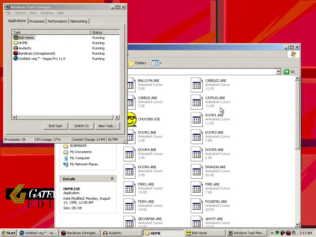Viewport: 316px width, 237px height.
Task: Select the DOOR3.ANI file icon
Action: click(x=197, y=137)
